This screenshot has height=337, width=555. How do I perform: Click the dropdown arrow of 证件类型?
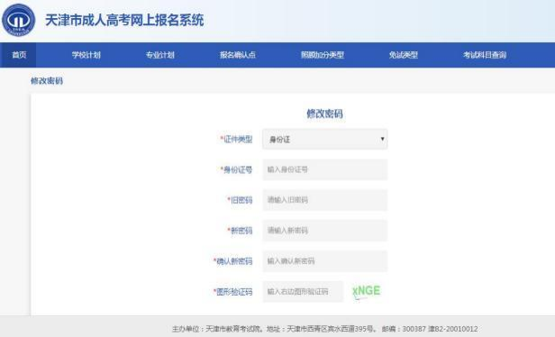click(x=382, y=139)
